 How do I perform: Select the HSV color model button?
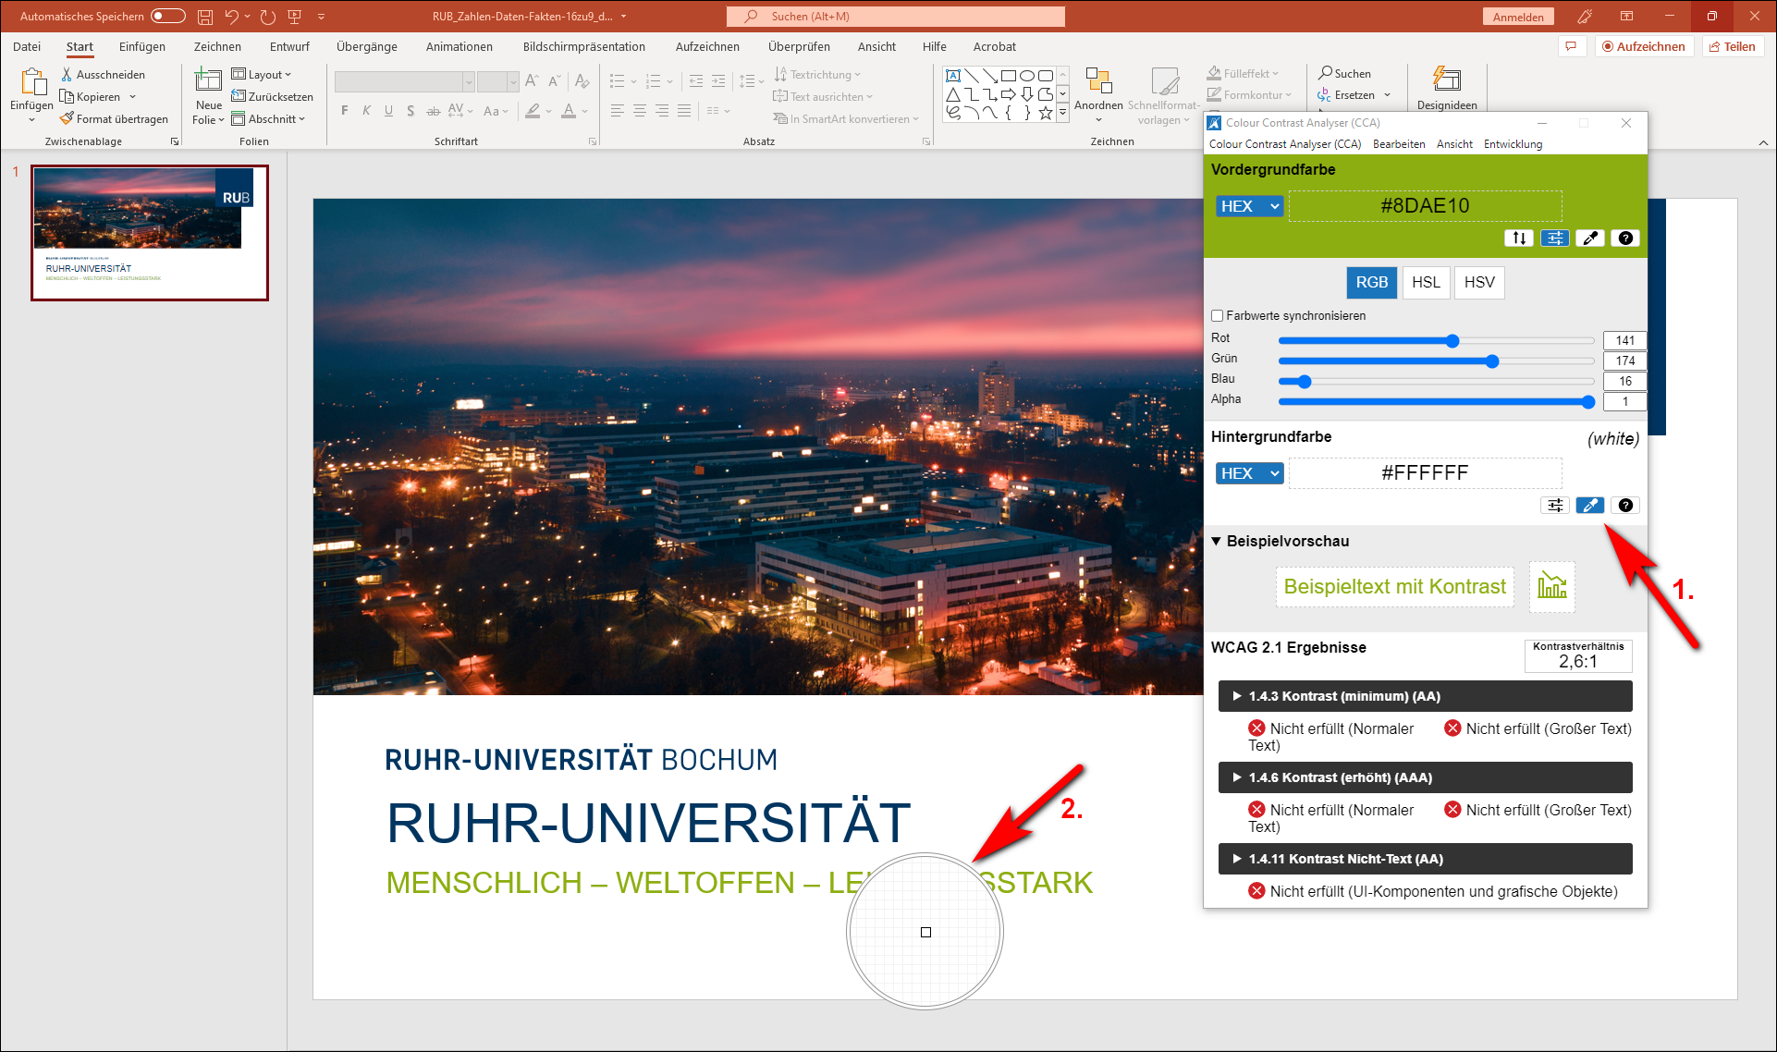click(1479, 283)
